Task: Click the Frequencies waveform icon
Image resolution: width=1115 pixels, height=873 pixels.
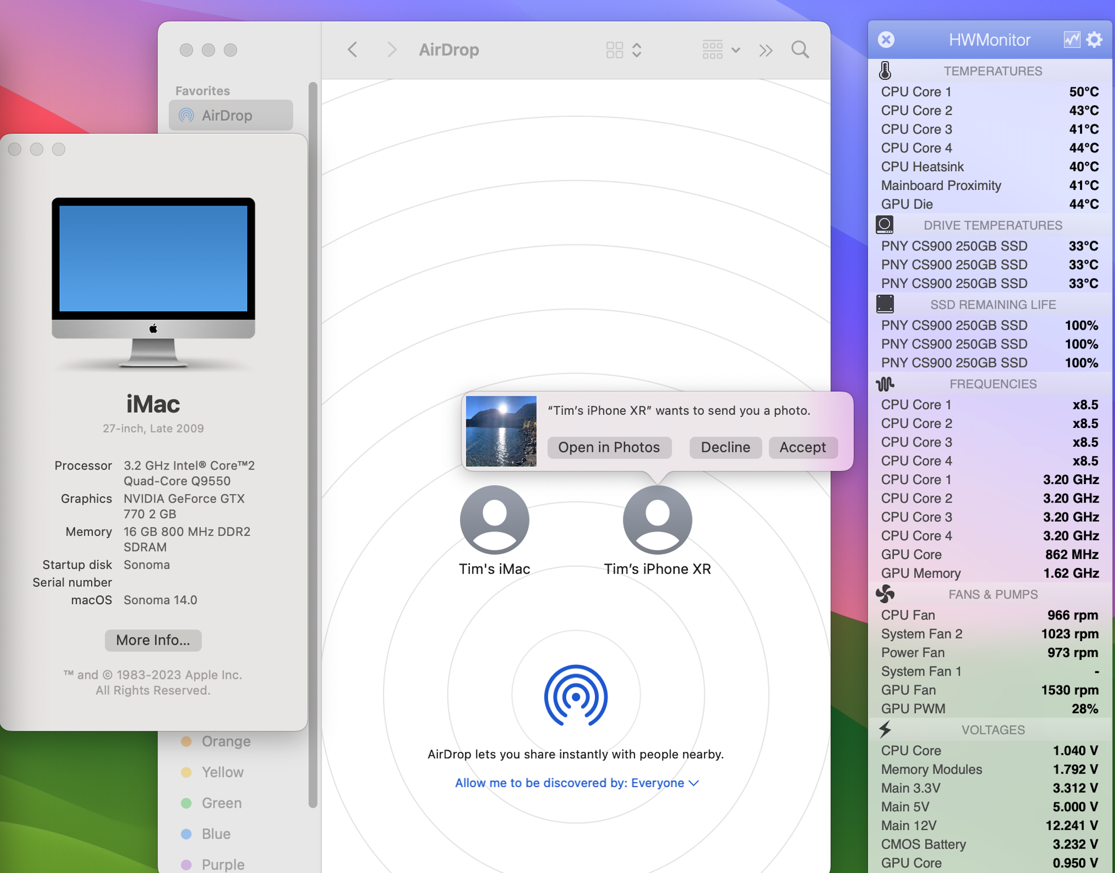Action: point(885,384)
